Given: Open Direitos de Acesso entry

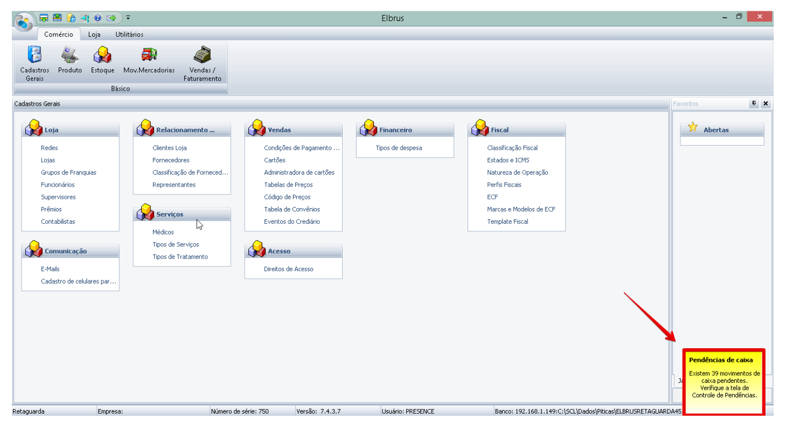Looking at the screenshot, I should 288,269.
